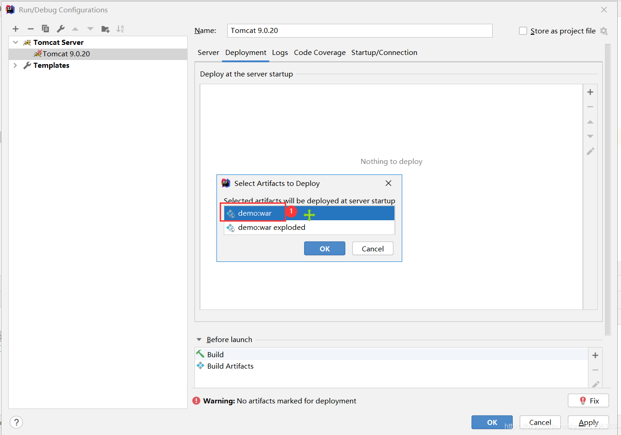Select Build task in Before launch
The image size is (621, 435).
(x=391, y=354)
